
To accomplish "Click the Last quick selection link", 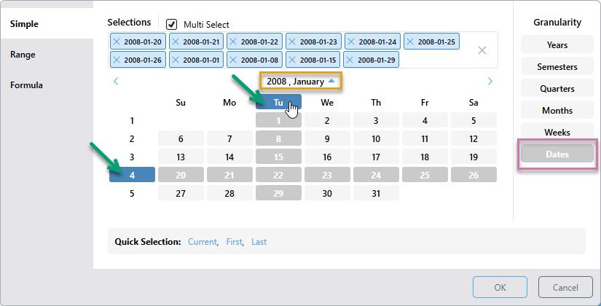I will [x=259, y=242].
